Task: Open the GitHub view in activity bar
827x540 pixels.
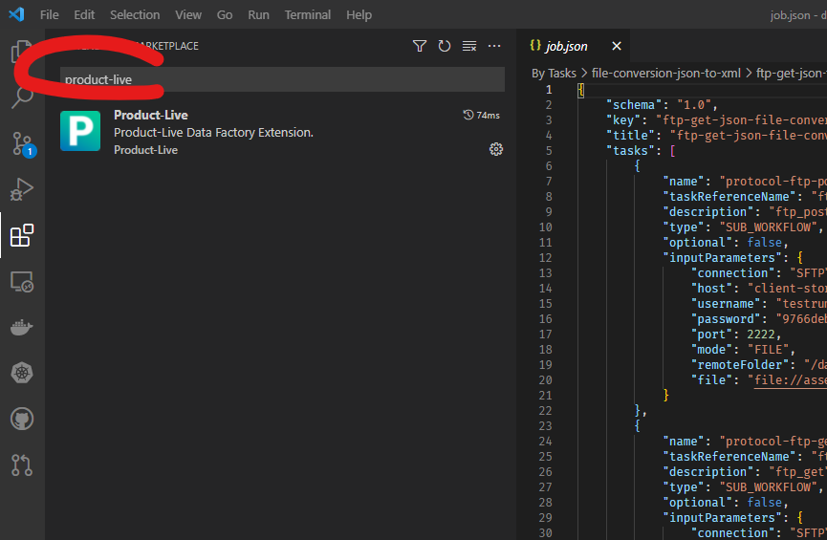Action: click(x=21, y=419)
